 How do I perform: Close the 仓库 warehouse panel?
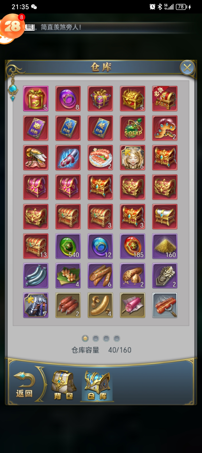pyautogui.click(x=187, y=68)
